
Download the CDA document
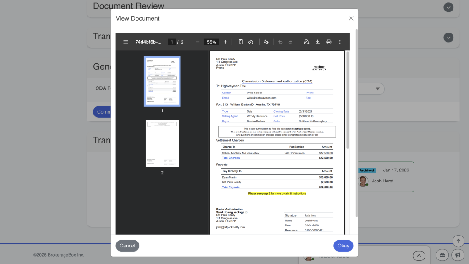(317, 42)
